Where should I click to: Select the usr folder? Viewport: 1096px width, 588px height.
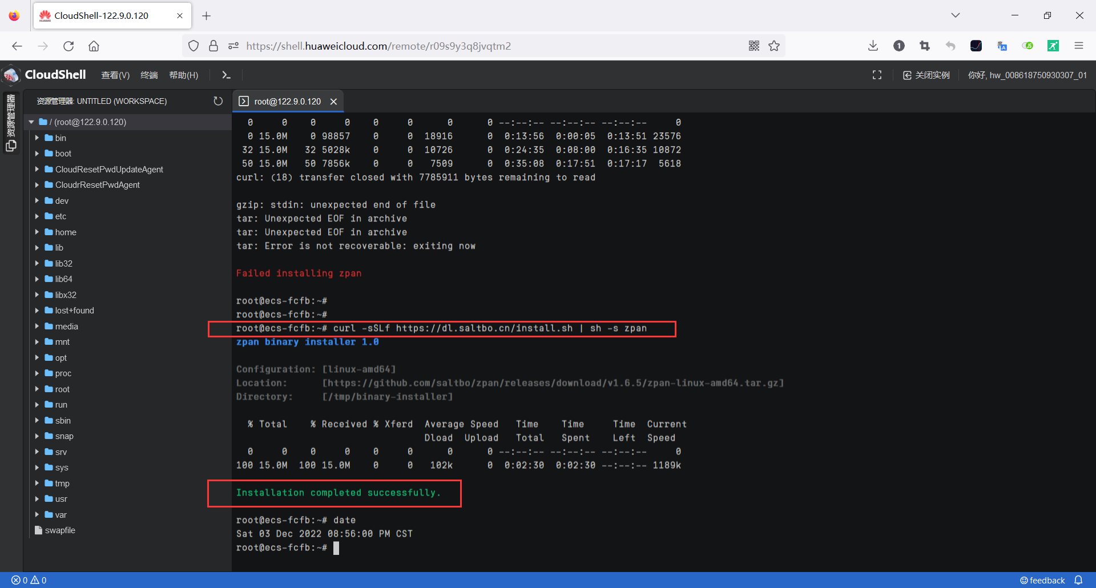pyautogui.click(x=61, y=499)
